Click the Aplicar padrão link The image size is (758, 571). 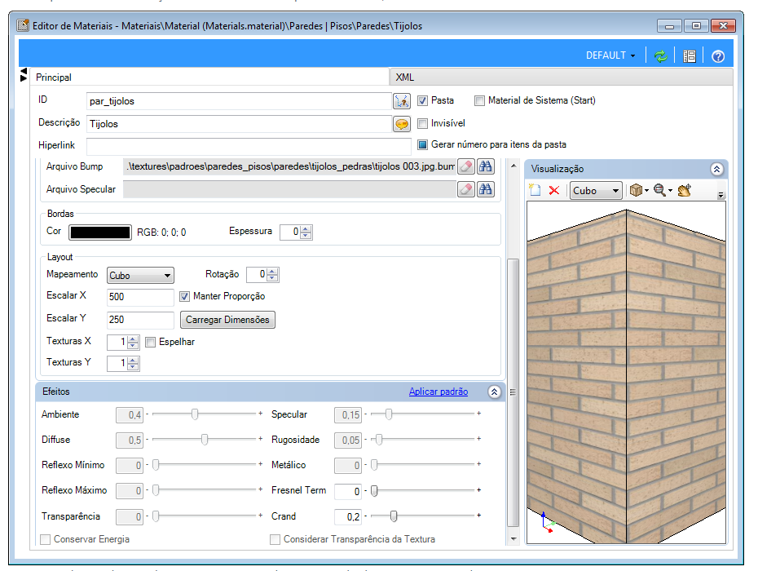pos(438,392)
